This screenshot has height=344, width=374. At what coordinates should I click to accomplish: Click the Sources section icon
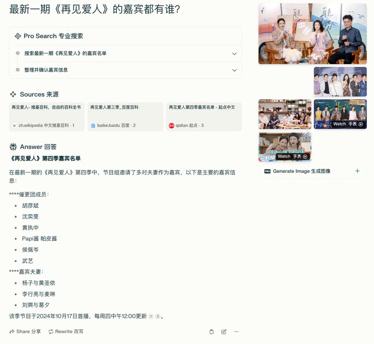pos(13,94)
